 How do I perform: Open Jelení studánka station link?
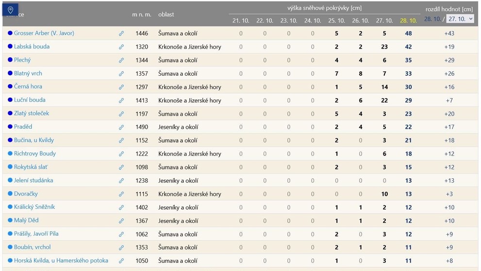33,180
